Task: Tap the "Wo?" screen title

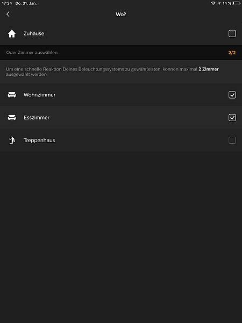Action: (x=121, y=14)
